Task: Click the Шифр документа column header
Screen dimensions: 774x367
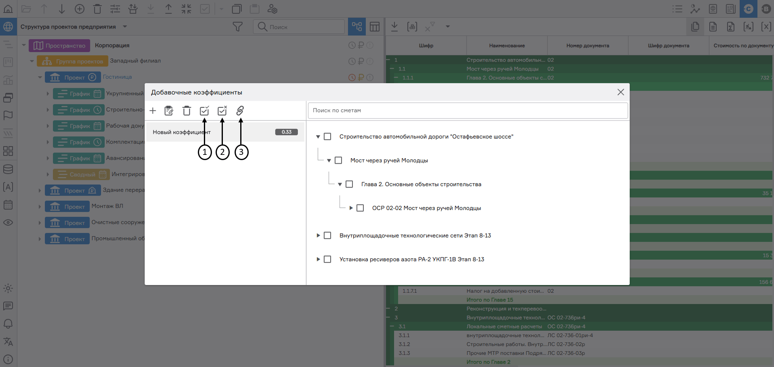Action: click(668, 46)
